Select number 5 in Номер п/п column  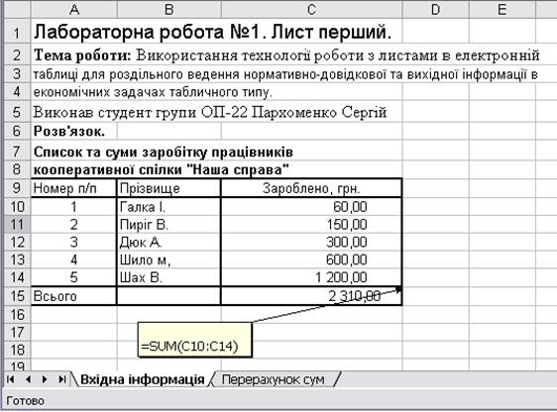click(x=74, y=277)
